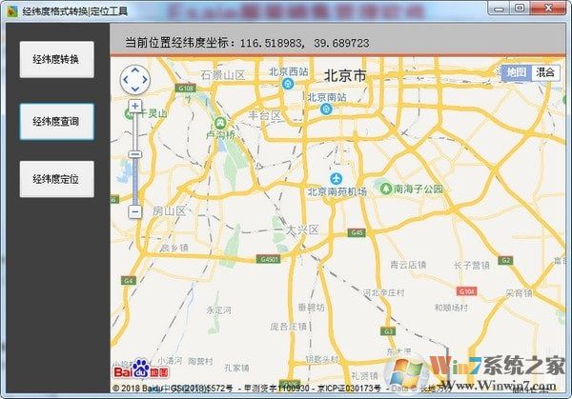This screenshot has height=399, width=572.
Task: Click the Nanhaizi Park marker icon
Action: pyautogui.click(x=385, y=188)
